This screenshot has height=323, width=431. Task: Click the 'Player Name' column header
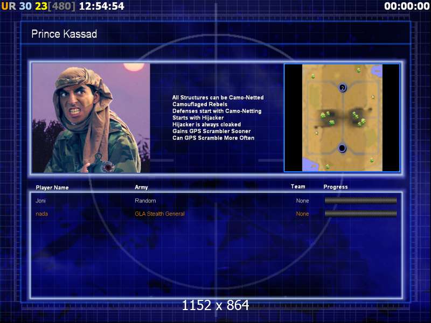click(52, 187)
